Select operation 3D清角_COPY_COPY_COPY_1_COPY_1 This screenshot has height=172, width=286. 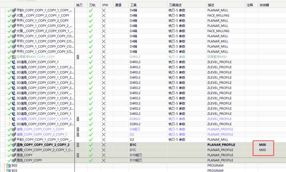click(x=44, y=114)
